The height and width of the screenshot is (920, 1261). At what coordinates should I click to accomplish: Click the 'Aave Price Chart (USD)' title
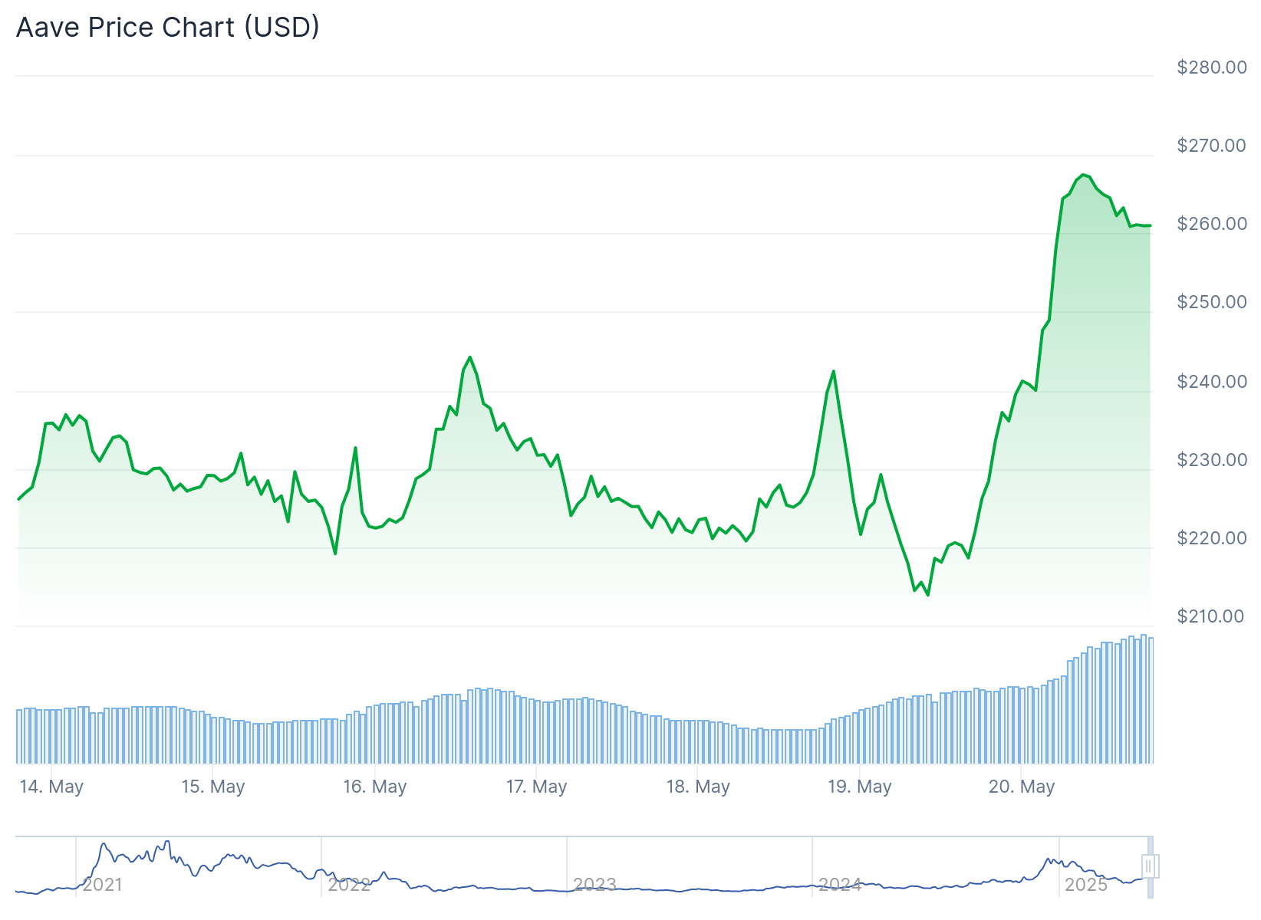coord(168,27)
